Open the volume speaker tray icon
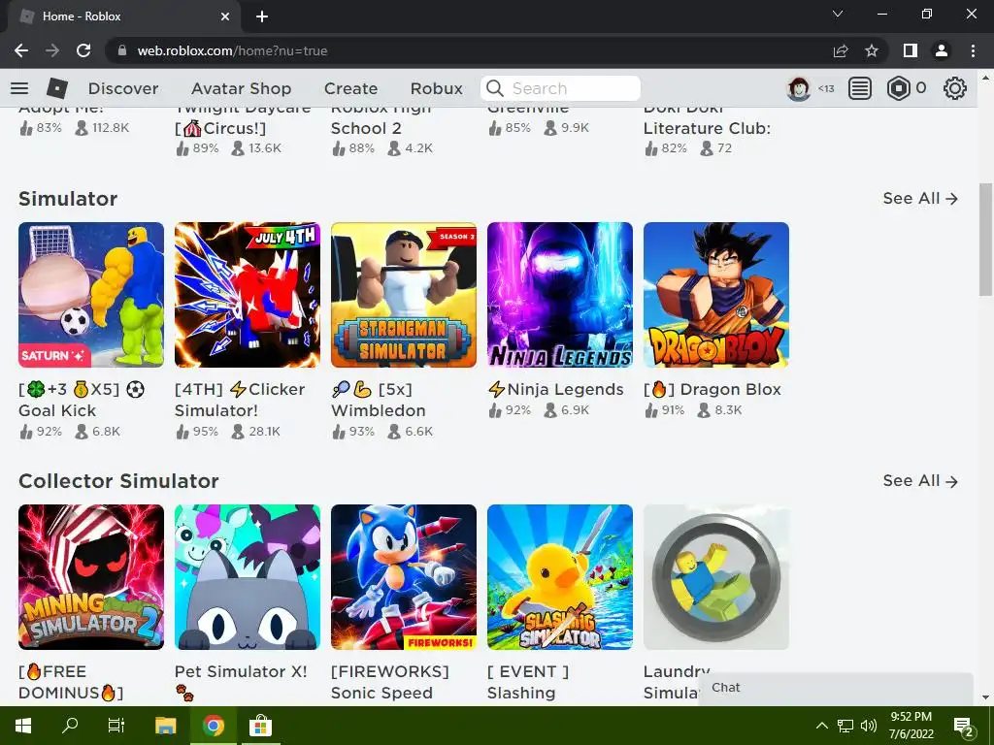This screenshot has width=994, height=745. point(869,726)
